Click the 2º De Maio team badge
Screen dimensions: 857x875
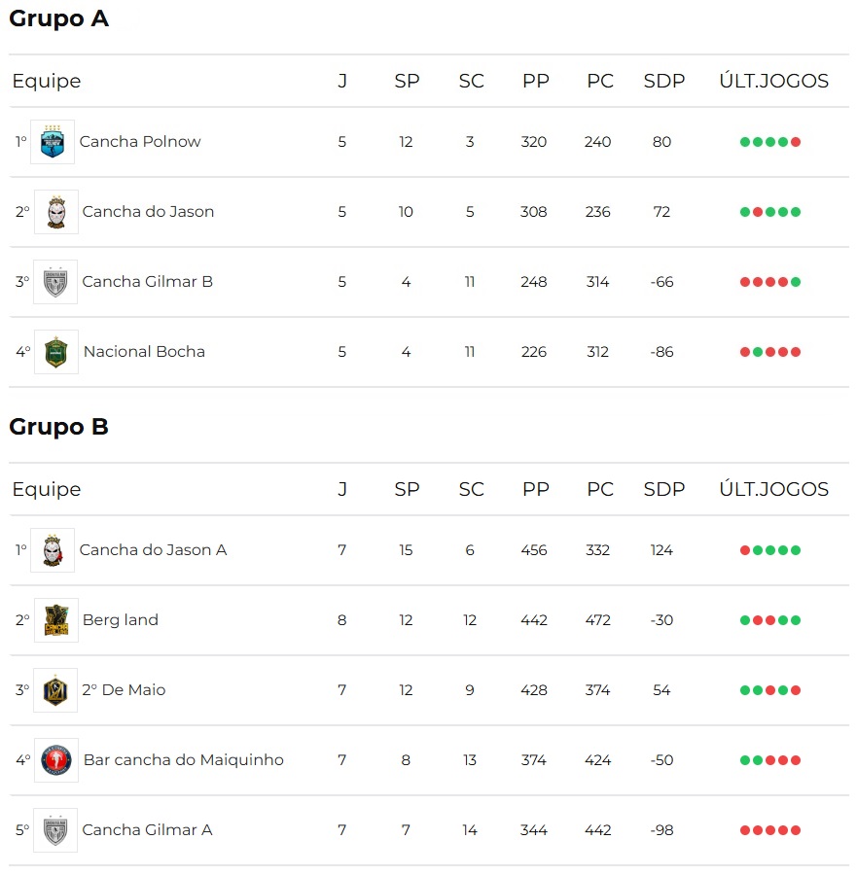tap(55, 690)
